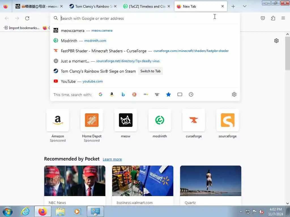Close the [TaCZ] Timeless tab
Image resolution: width=290 pixels, height=217 pixels.
click(x=169, y=6)
